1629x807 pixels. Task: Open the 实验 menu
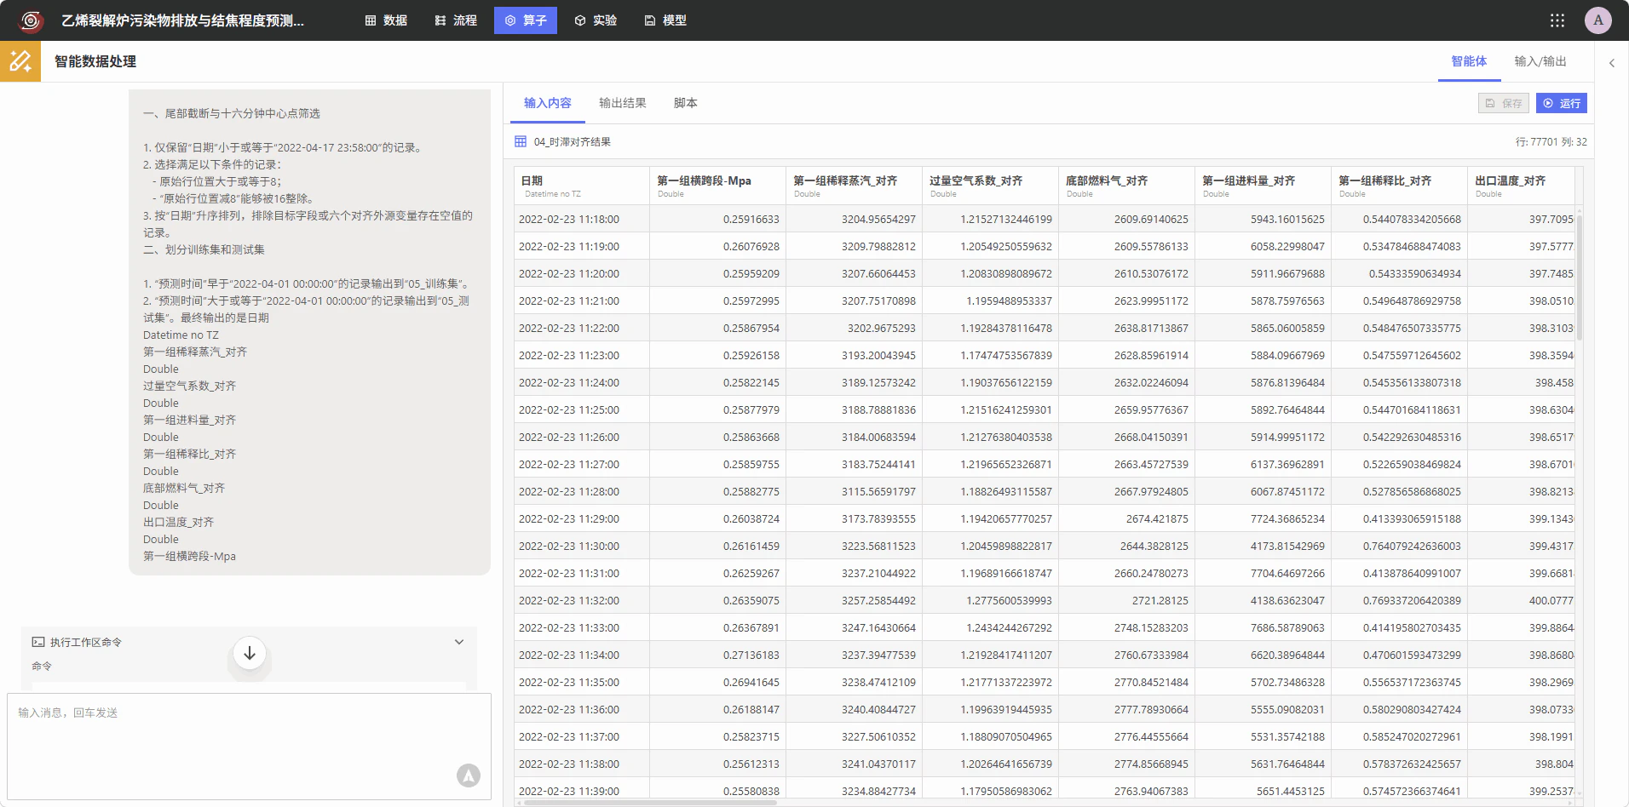(x=596, y=20)
